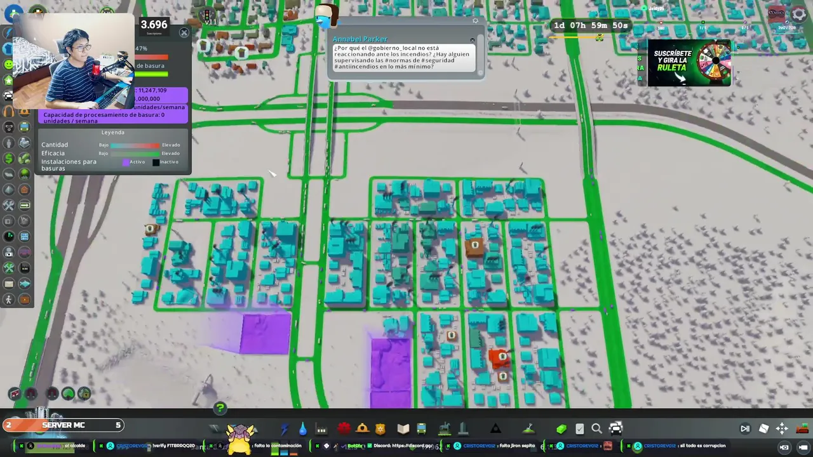Viewport: 813px width, 457px height.
Task: Open the settings gear in top-right
Action: point(800,14)
